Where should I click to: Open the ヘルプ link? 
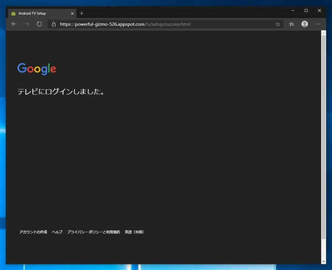tap(57, 232)
